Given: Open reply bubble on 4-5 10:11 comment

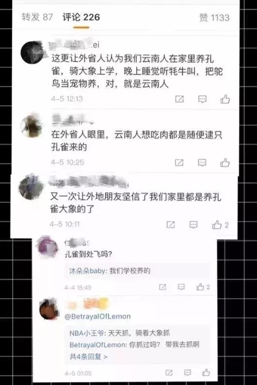Looking at the screenshot, I should 193,225.
